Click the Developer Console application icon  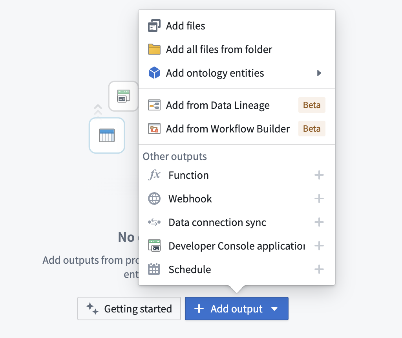coord(154,246)
